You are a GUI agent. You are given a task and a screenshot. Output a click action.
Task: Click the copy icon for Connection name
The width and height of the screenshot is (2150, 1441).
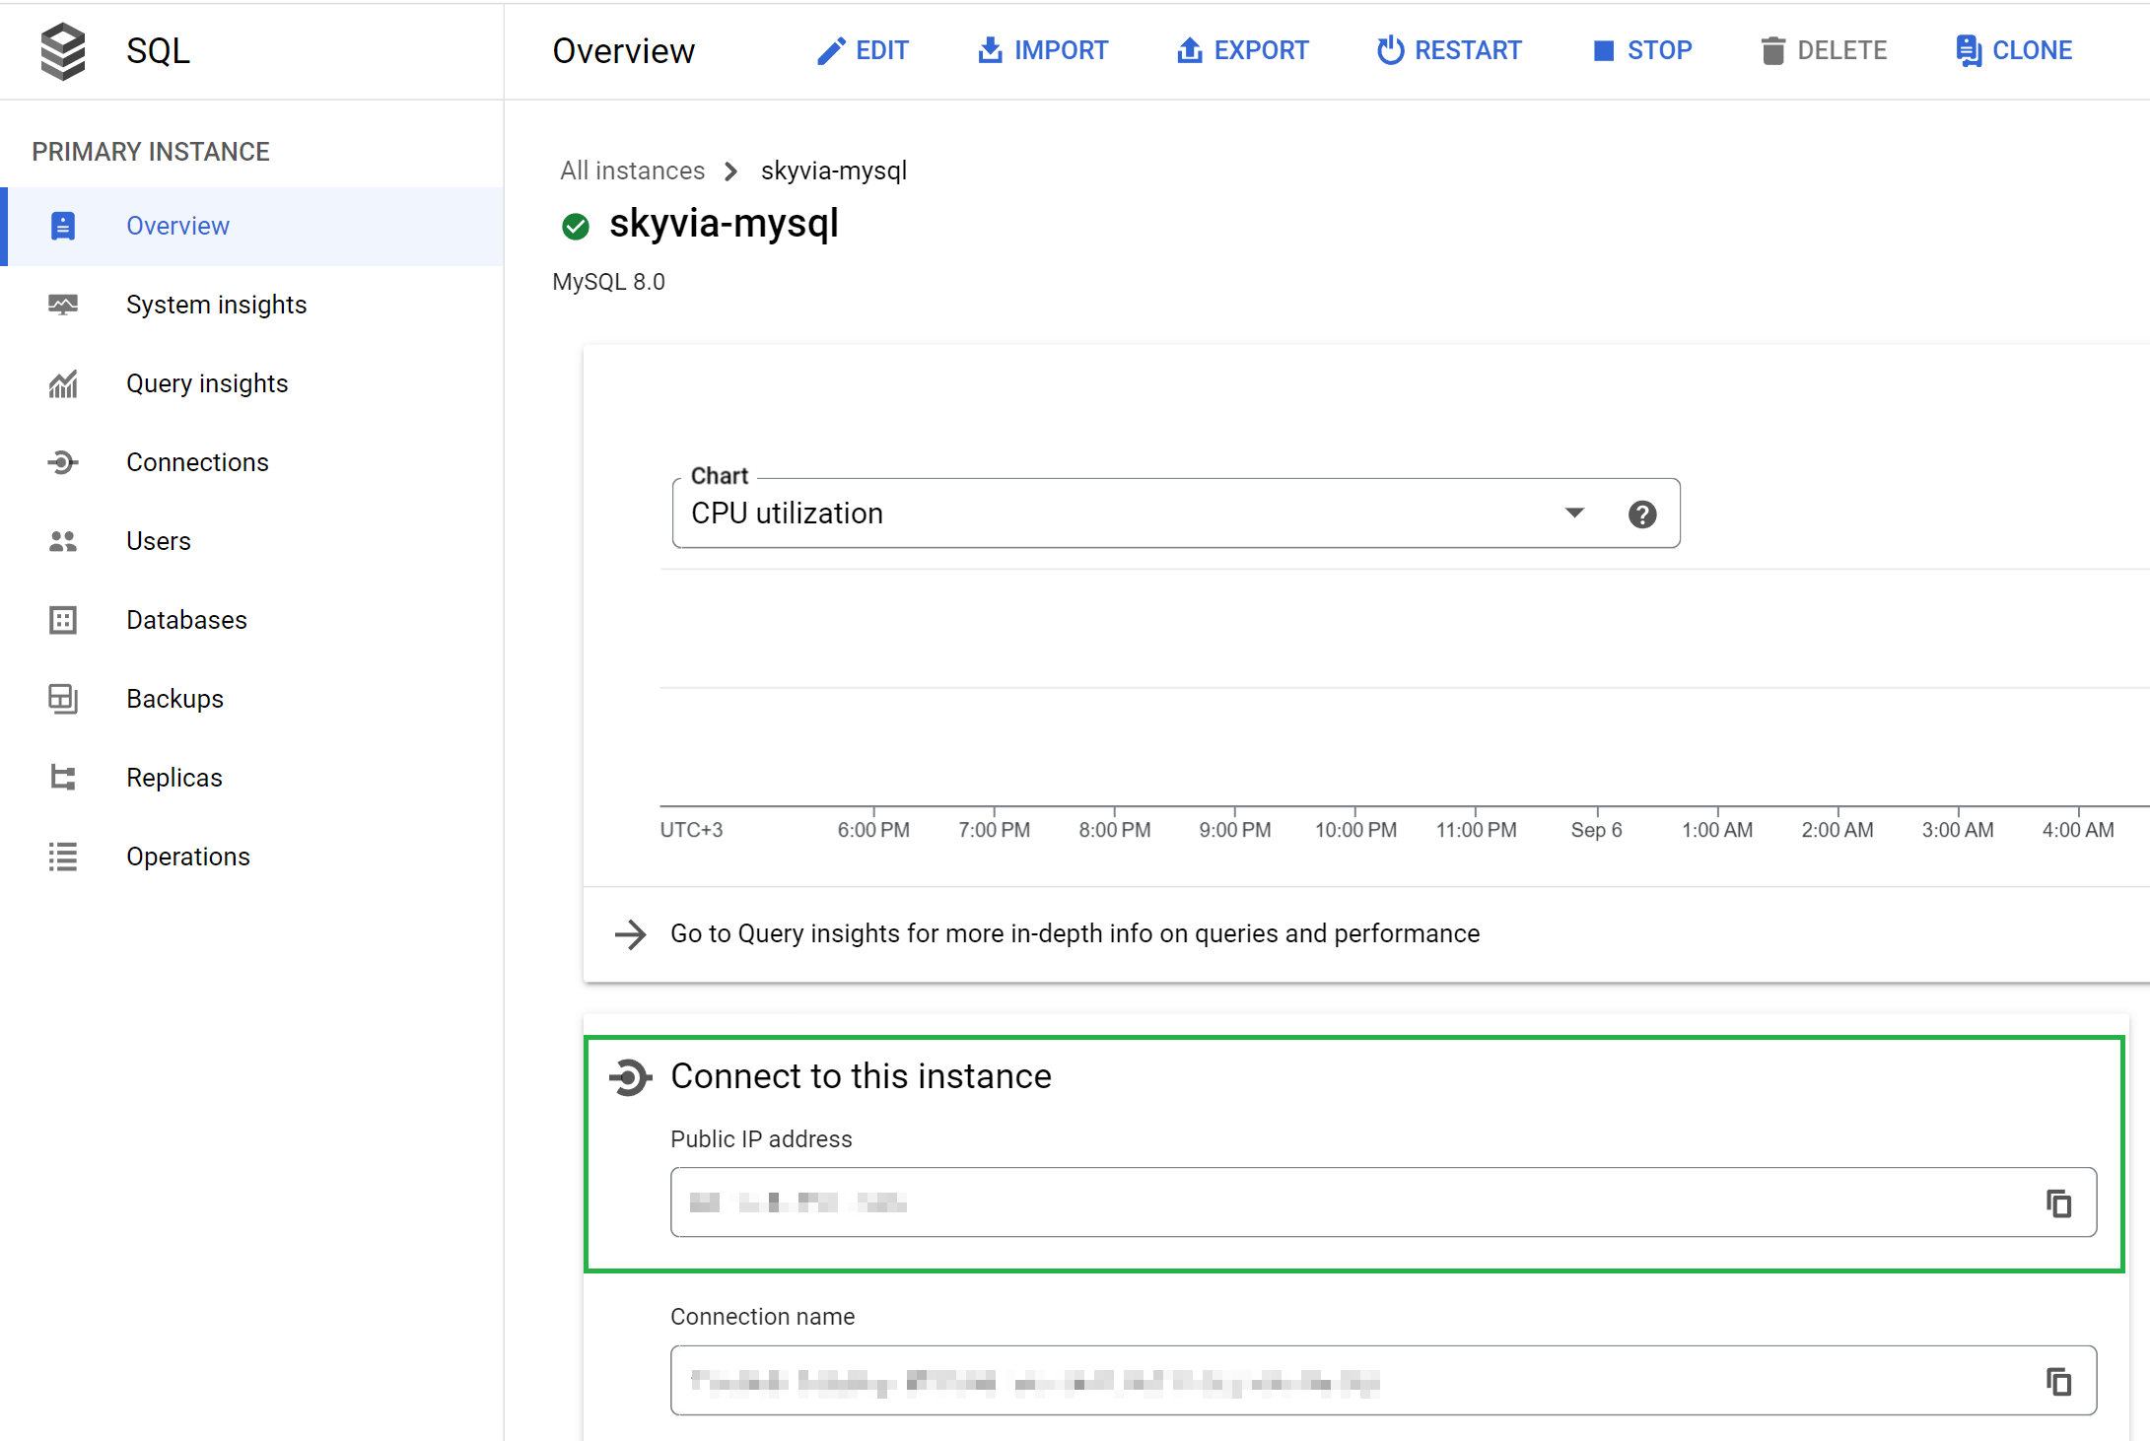click(2058, 1380)
